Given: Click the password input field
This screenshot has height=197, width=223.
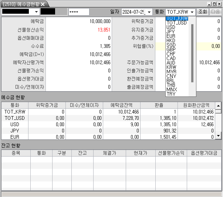Looking at the screenshot, I should (79, 12).
